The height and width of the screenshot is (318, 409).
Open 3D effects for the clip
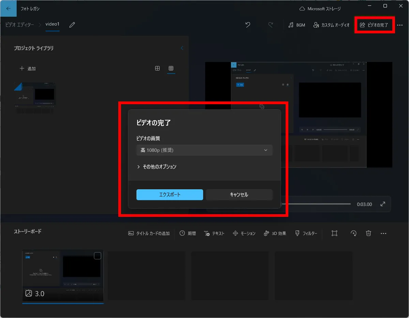[x=275, y=233]
